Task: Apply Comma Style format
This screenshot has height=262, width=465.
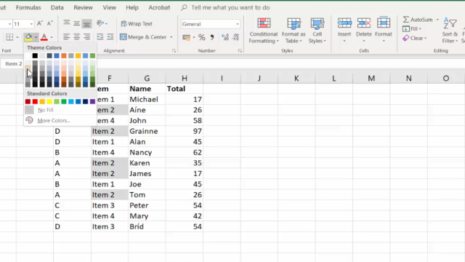Action: (212, 37)
